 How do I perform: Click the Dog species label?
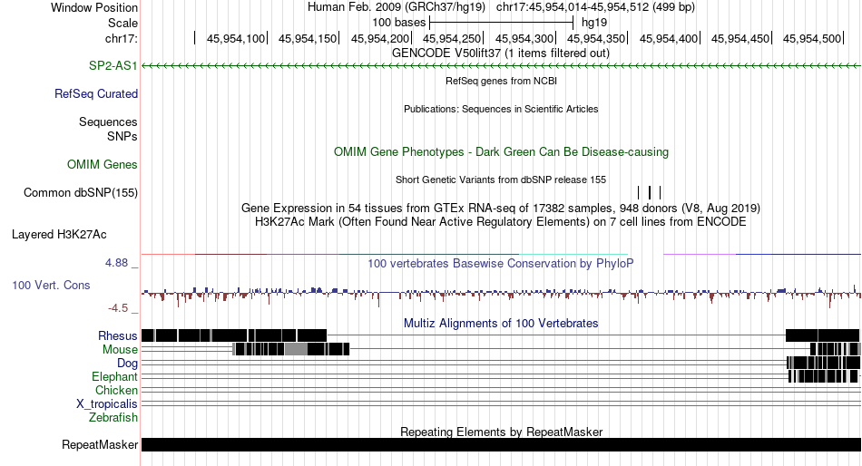pyautogui.click(x=127, y=364)
